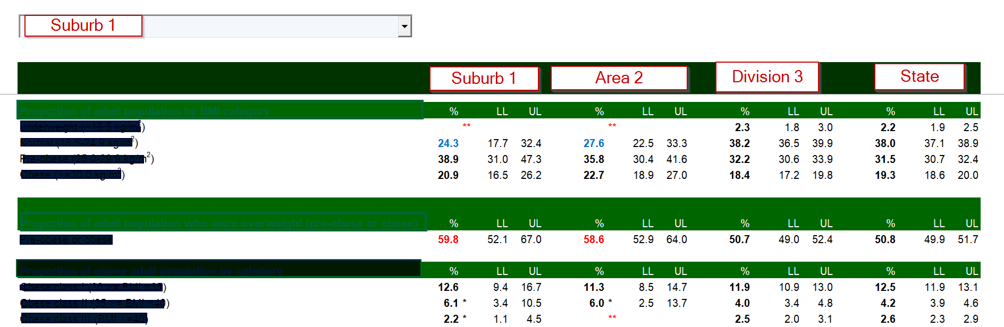Select the 38.2 normal cell for Division 3

click(x=739, y=143)
